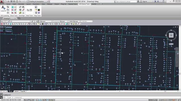Click the horizontal scrollbar thumb below drawing
The image size is (181, 101).
click(x=165, y=91)
